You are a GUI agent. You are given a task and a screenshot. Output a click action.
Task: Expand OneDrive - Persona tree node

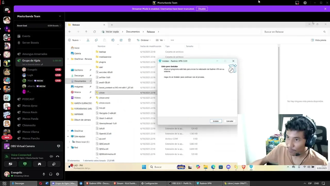68,59
